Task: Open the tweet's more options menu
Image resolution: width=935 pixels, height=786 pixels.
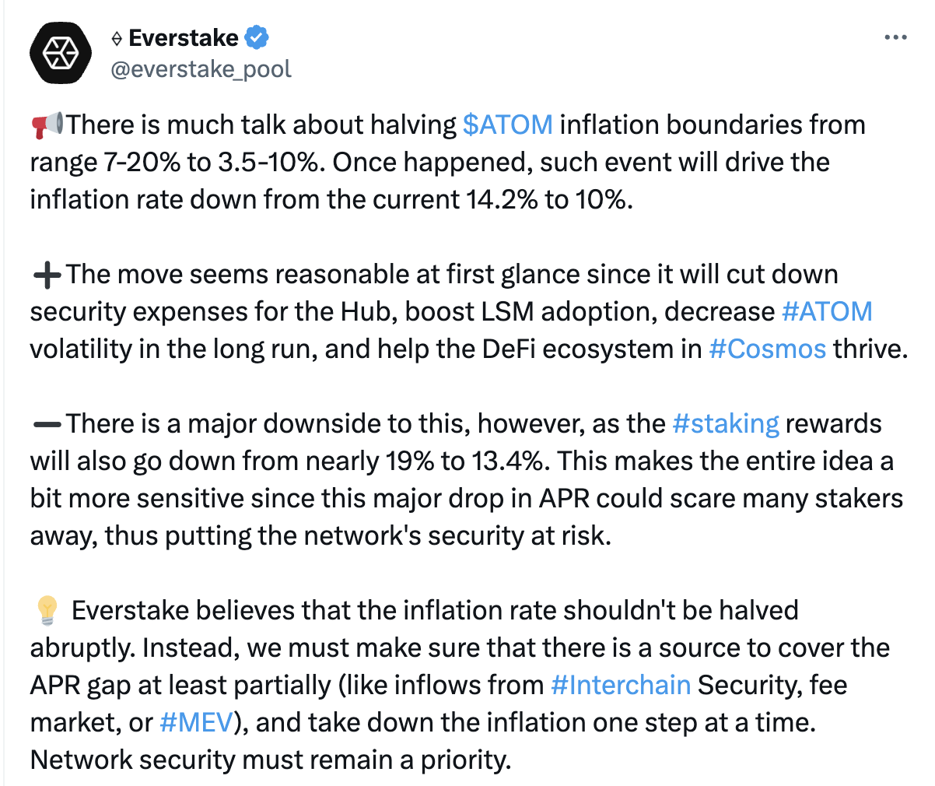Action: 895,37
